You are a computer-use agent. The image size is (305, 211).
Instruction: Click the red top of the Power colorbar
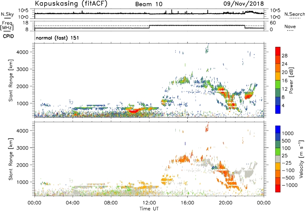[x=278, y=50]
